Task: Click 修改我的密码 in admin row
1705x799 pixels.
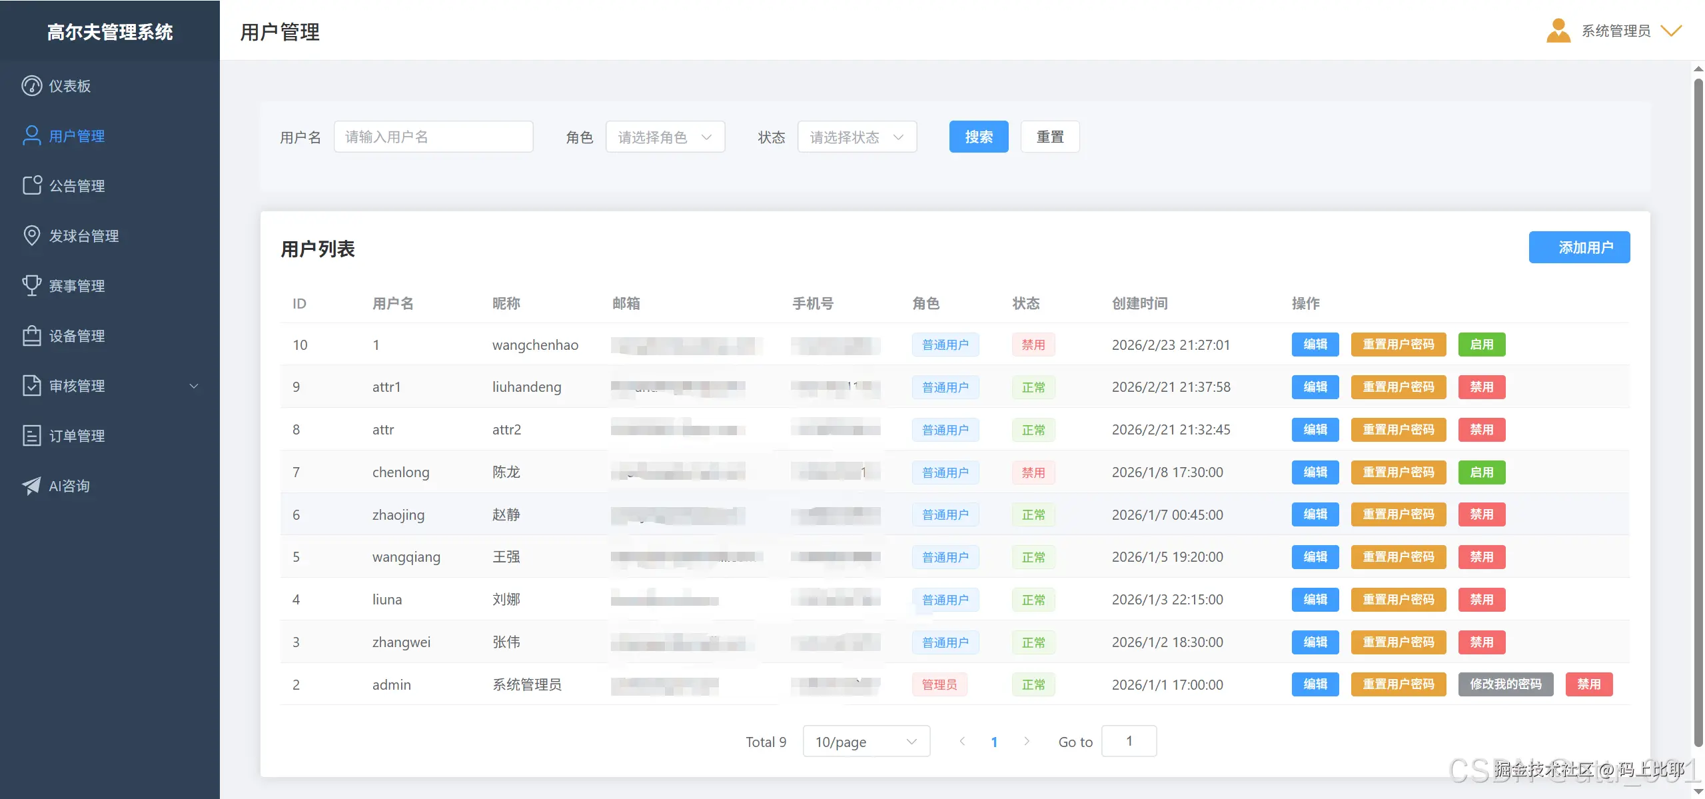Action: click(x=1506, y=684)
